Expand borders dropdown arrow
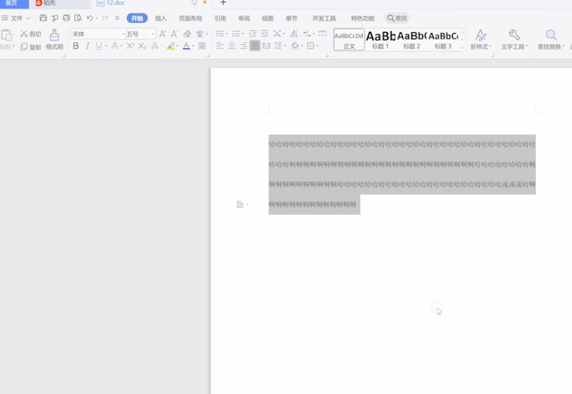The height and width of the screenshot is (394, 572). (317, 46)
